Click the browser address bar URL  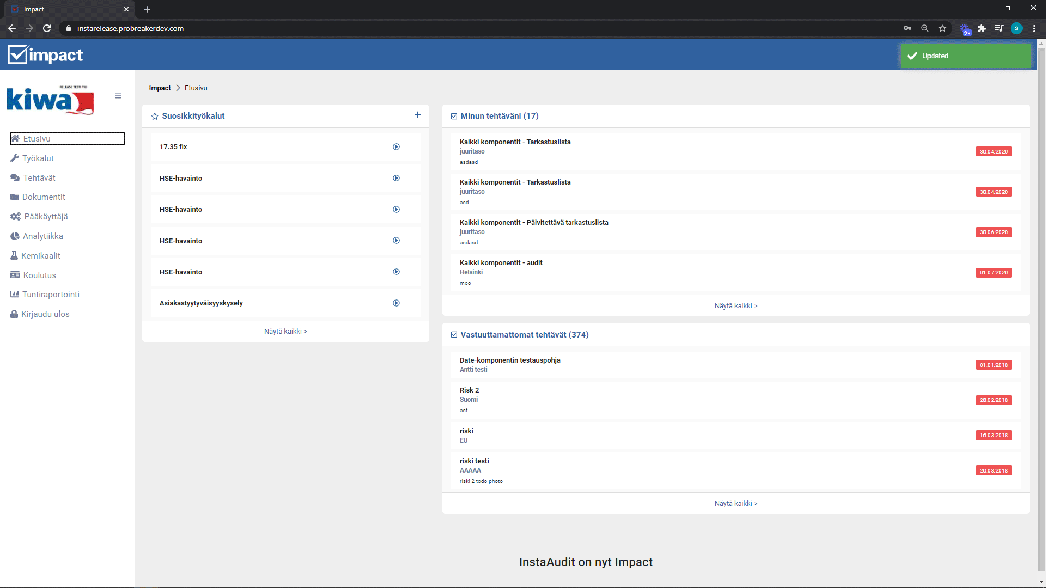pos(130,28)
